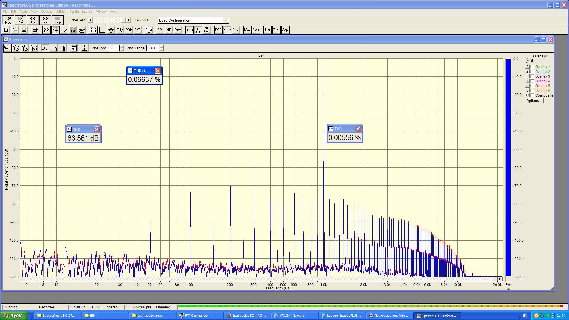Click the THD+N measurement toolbar icon
The width and height of the screenshot is (569, 320).
[x=198, y=30]
